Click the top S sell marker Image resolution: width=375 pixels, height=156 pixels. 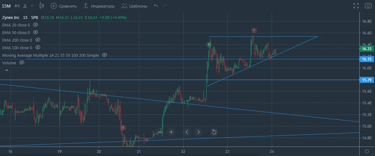[x=254, y=30]
